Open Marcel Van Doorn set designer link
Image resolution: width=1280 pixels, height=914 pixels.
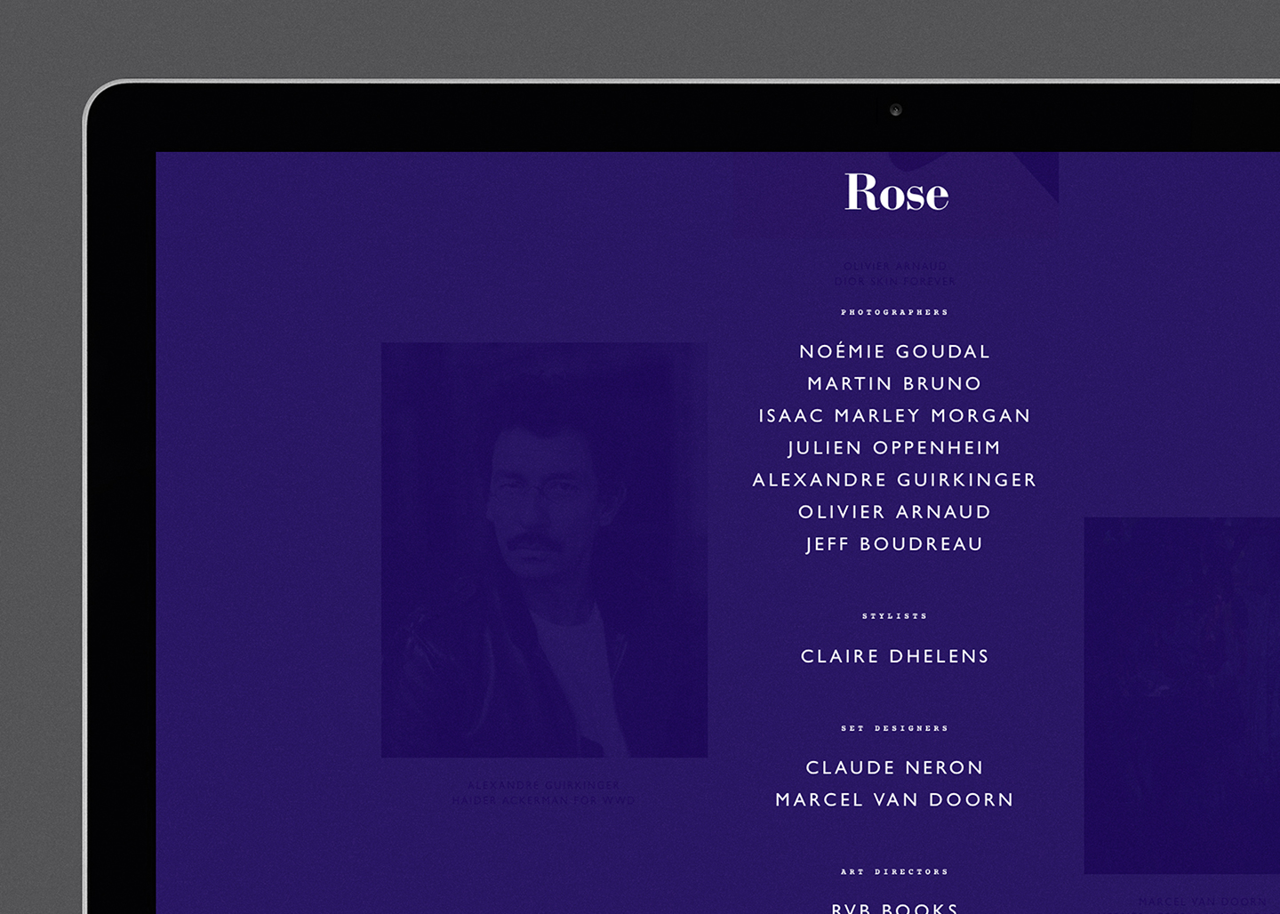pos(894,800)
